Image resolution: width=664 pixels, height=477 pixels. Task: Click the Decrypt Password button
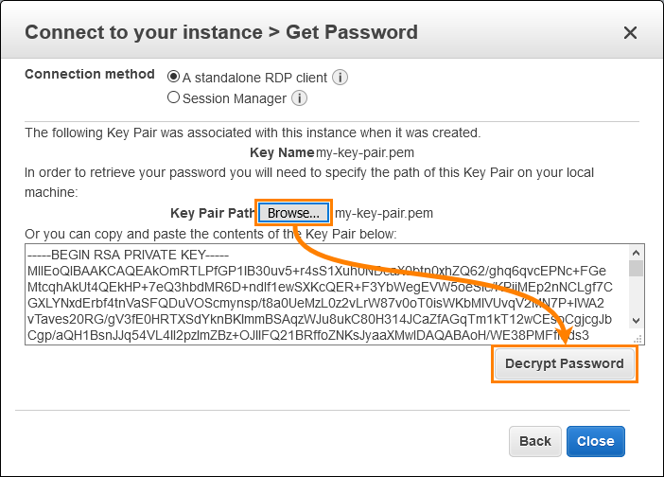point(564,363)
